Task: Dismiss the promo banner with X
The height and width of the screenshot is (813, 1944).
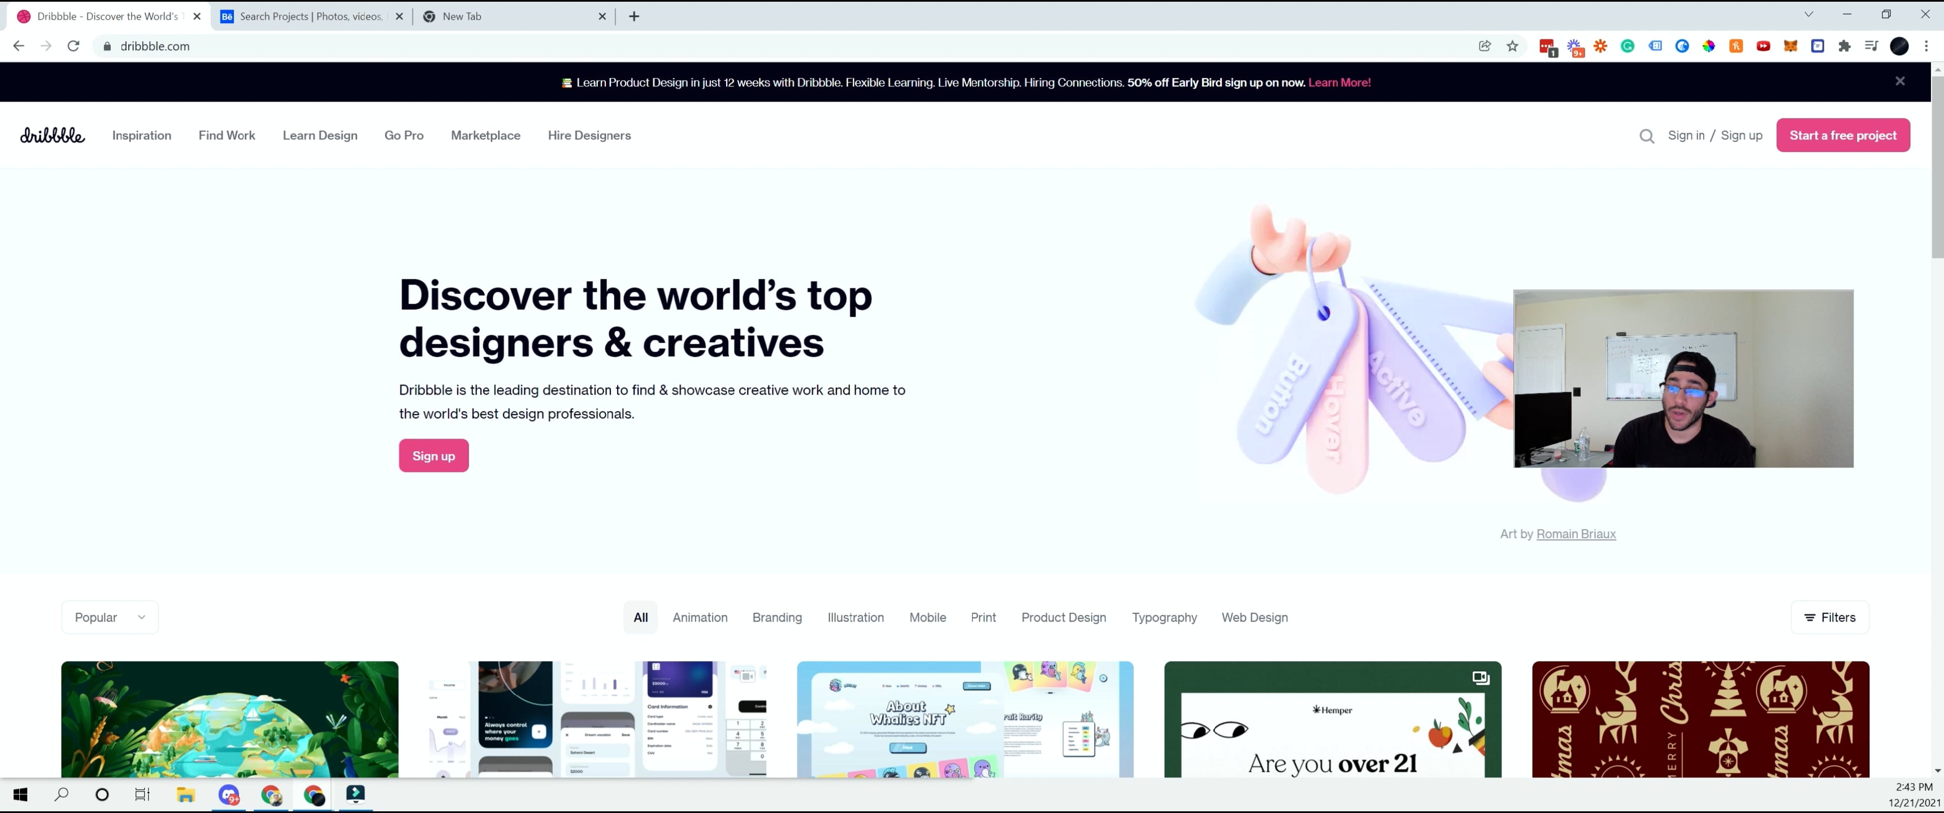Action: click(x=1899, y=81)
